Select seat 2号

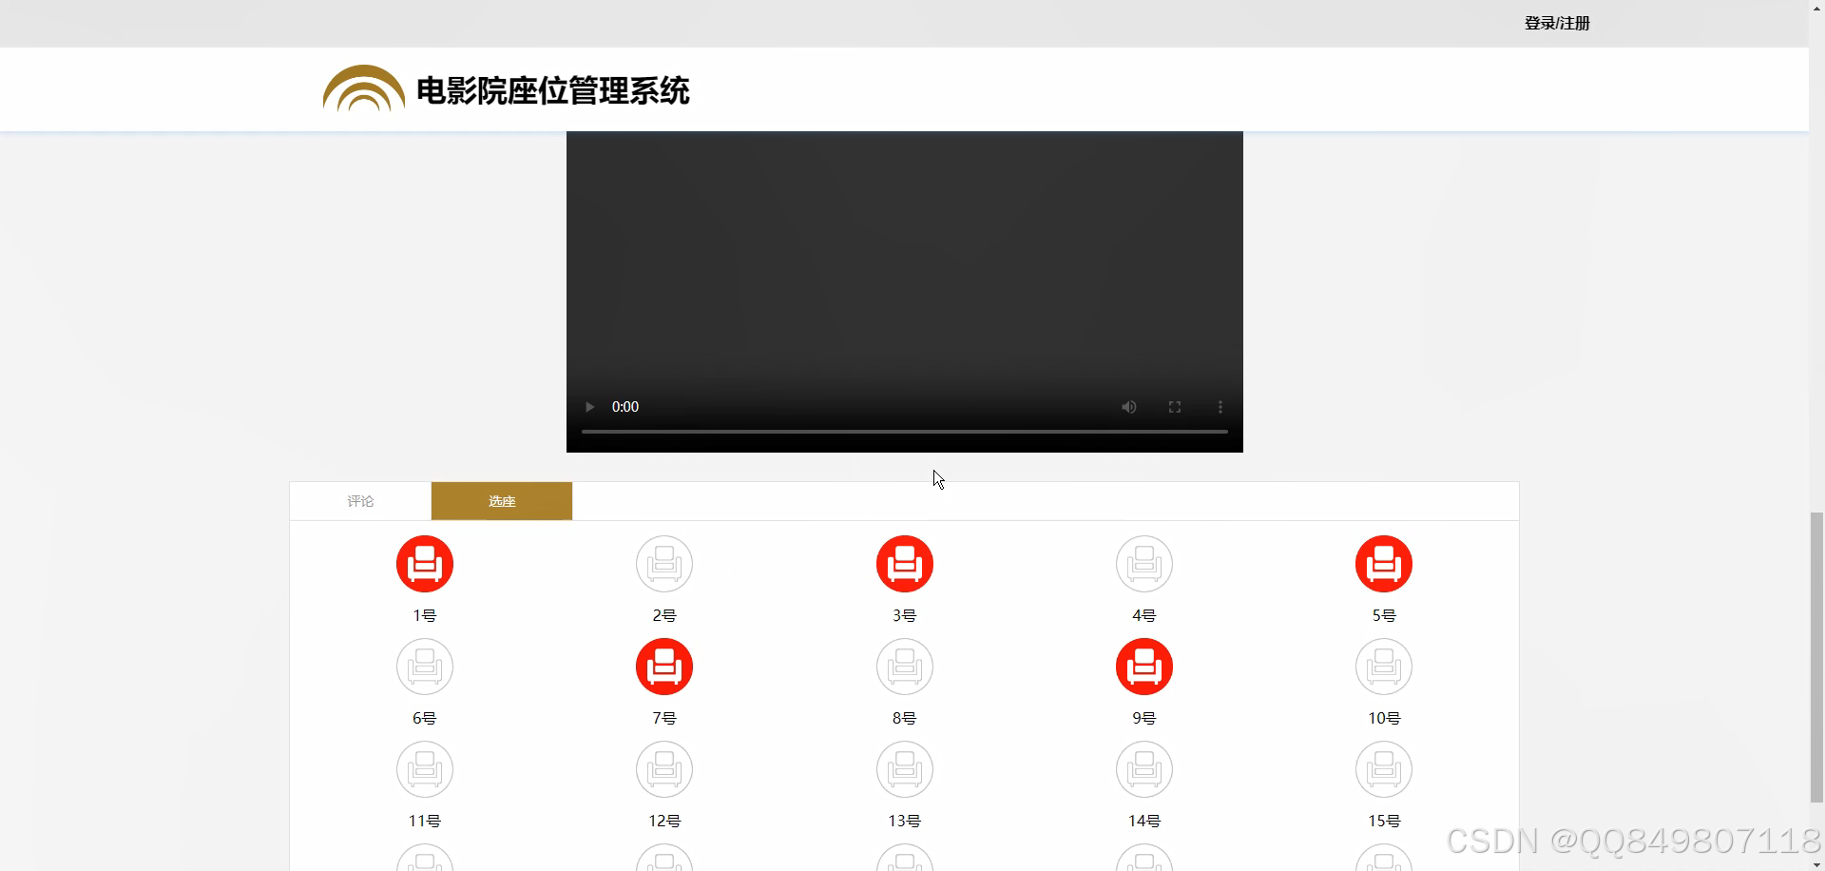(664, 563)
